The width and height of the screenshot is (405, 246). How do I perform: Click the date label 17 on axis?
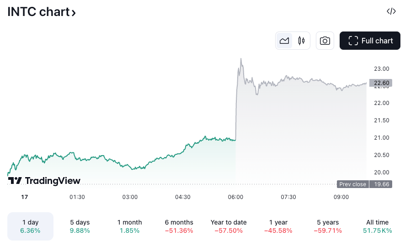(25, 197)
